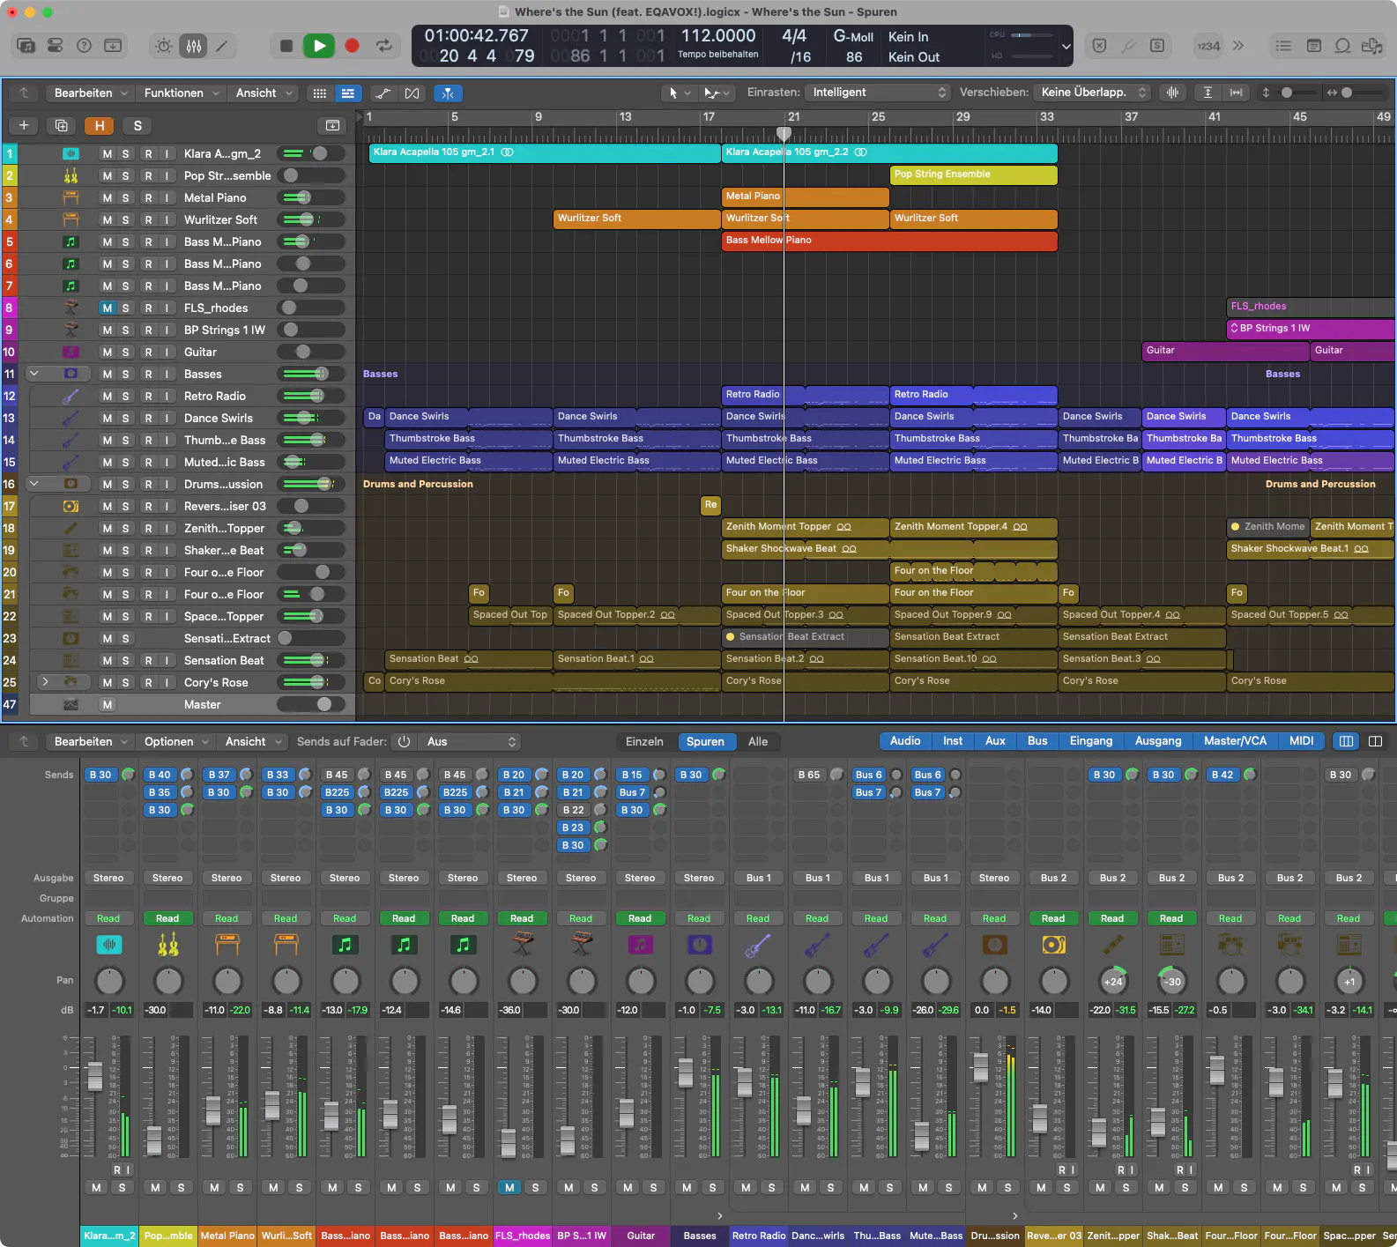The width and height of the screenshot is (1397, 1247).
Task: Click the Hide (H) button above tracks
Action: point(100,126)
